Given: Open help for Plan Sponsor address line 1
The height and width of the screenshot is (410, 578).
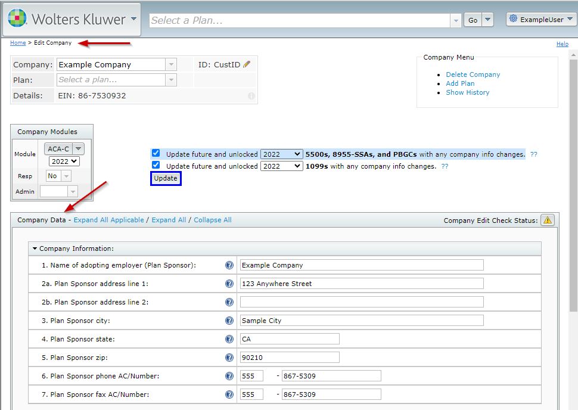Looking at the screenshot, I should (x=229, y=284).
